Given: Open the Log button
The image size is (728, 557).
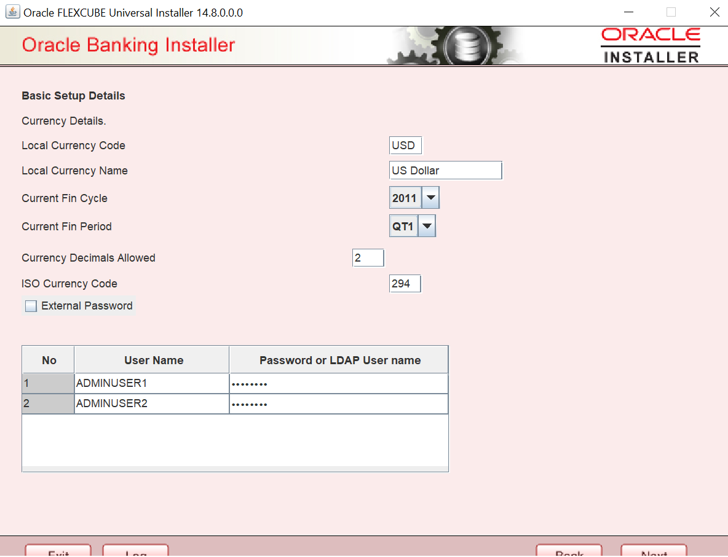Looking at the screenshot, I should [x=135, y=551].
